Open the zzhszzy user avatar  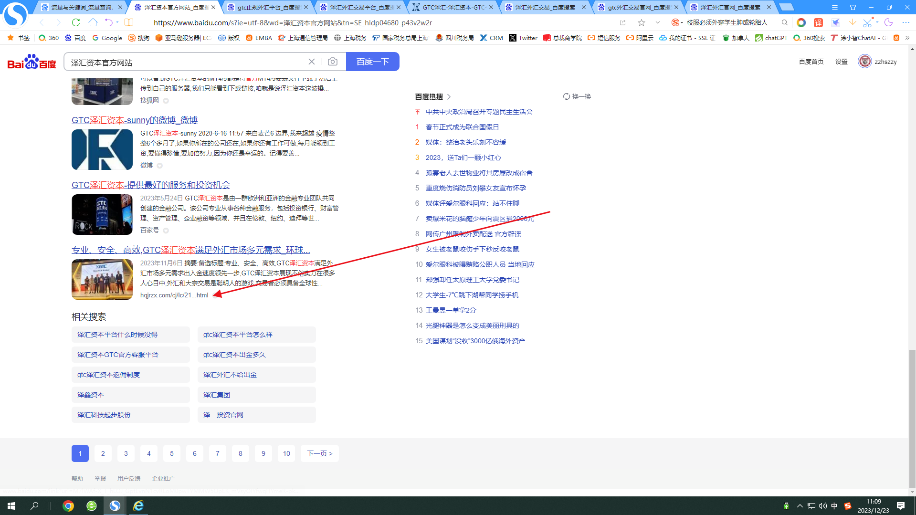click(x=864, y=62)
